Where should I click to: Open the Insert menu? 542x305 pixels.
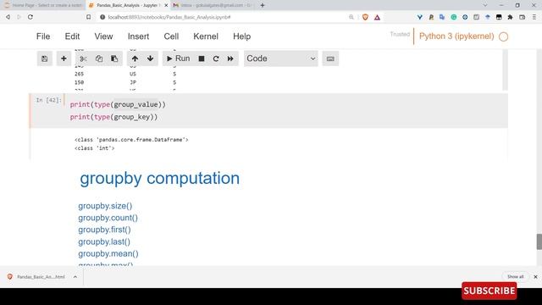[138, 36]
